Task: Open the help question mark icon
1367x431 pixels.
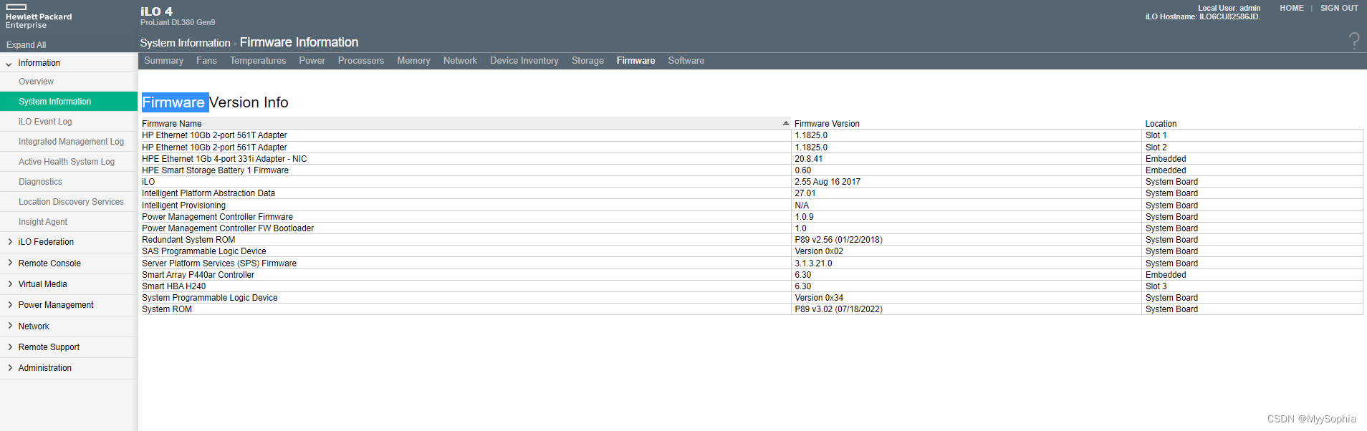Action: (x=1353, y=40)
